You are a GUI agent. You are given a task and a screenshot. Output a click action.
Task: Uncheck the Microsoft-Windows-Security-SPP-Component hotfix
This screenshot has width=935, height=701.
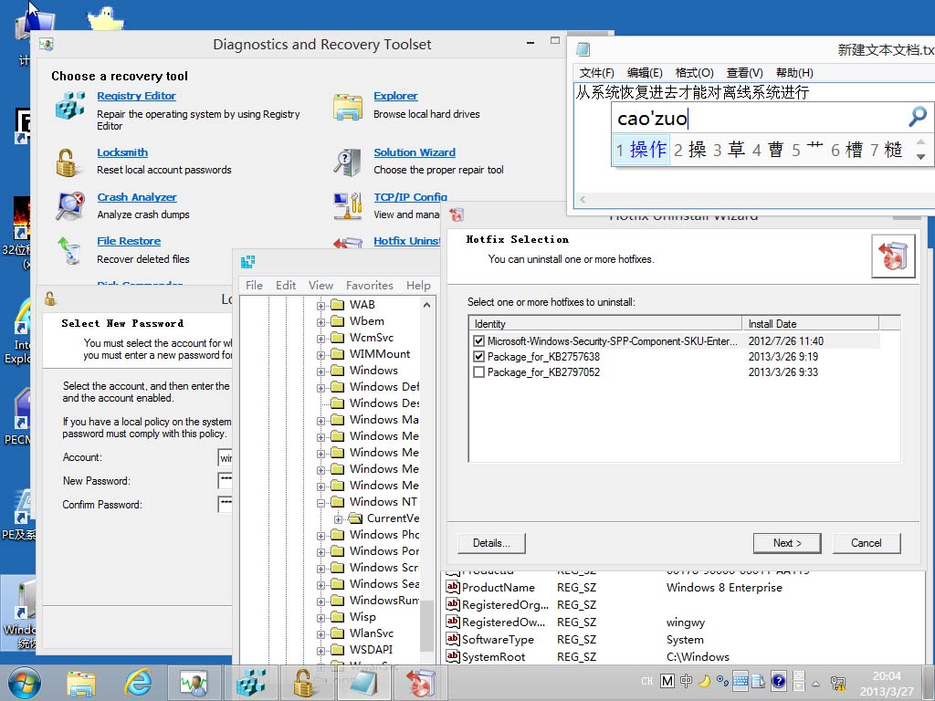pyautogui.click(x=479, y=341)
